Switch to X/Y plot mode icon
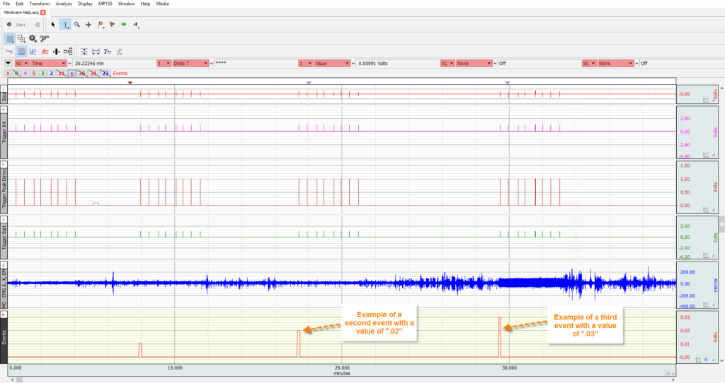725x383 pixels. click(x=33, y=51)
